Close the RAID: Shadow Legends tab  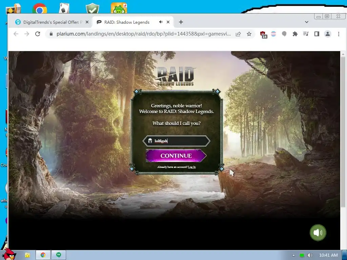(x=168, y=22)
